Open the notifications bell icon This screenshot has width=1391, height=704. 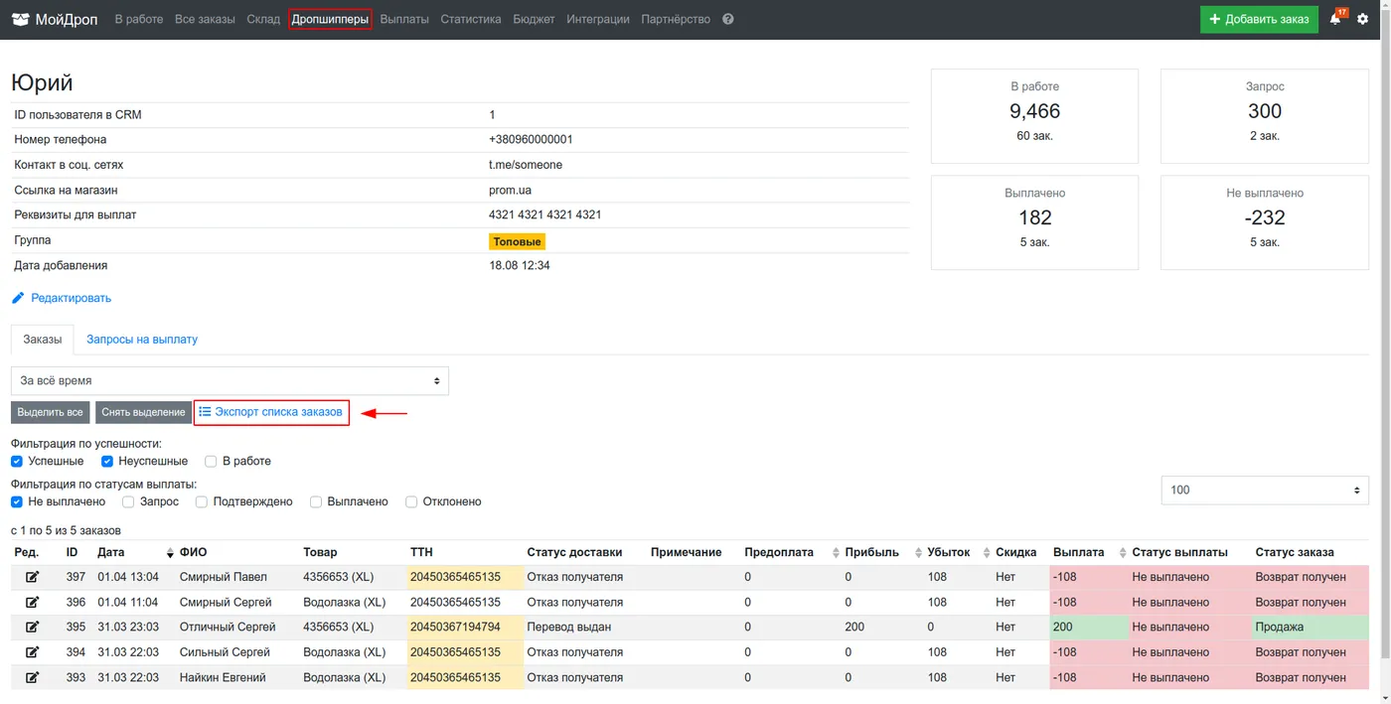pyautogui.click(x=1336, y=19)
